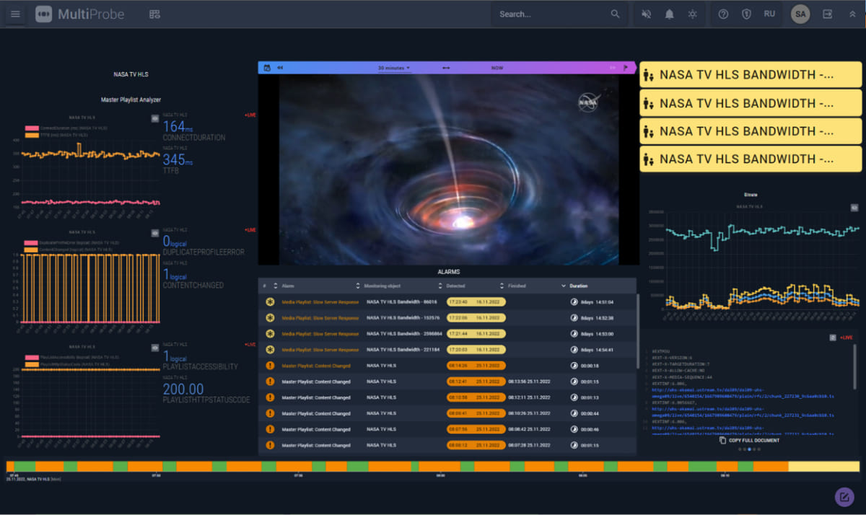Click the copy icon on the playlist document panel
This screenshot has width=866, height=515.
click(x=722, y=440)
